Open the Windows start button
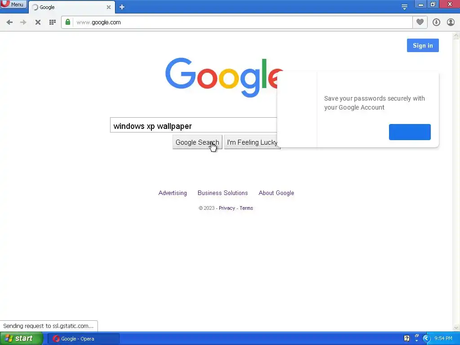 click(x=22, y=339)
